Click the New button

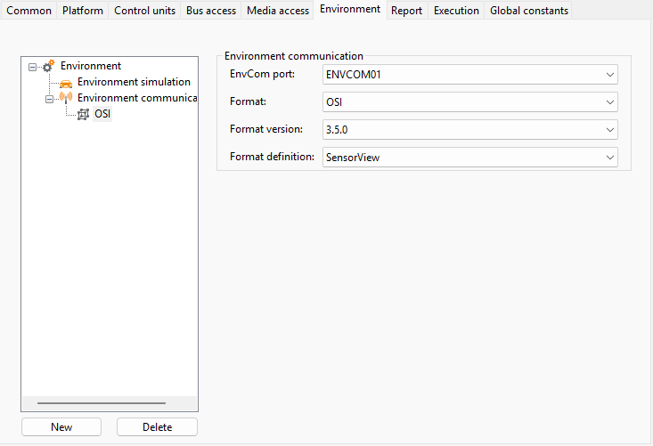[x=61, y=427]
